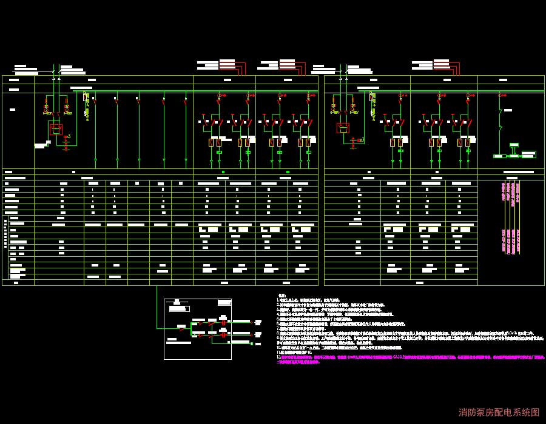Select note line numbered 11
Image resolution: width=546 pixels, height=424 pixels.
(x=294, y=352)
